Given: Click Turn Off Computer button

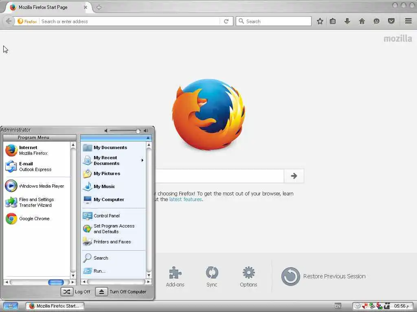Looking at the screenshot, I should [121, 292].
